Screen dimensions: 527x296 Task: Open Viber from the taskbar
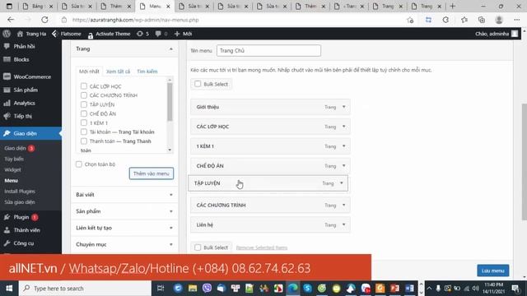[207, 289]
